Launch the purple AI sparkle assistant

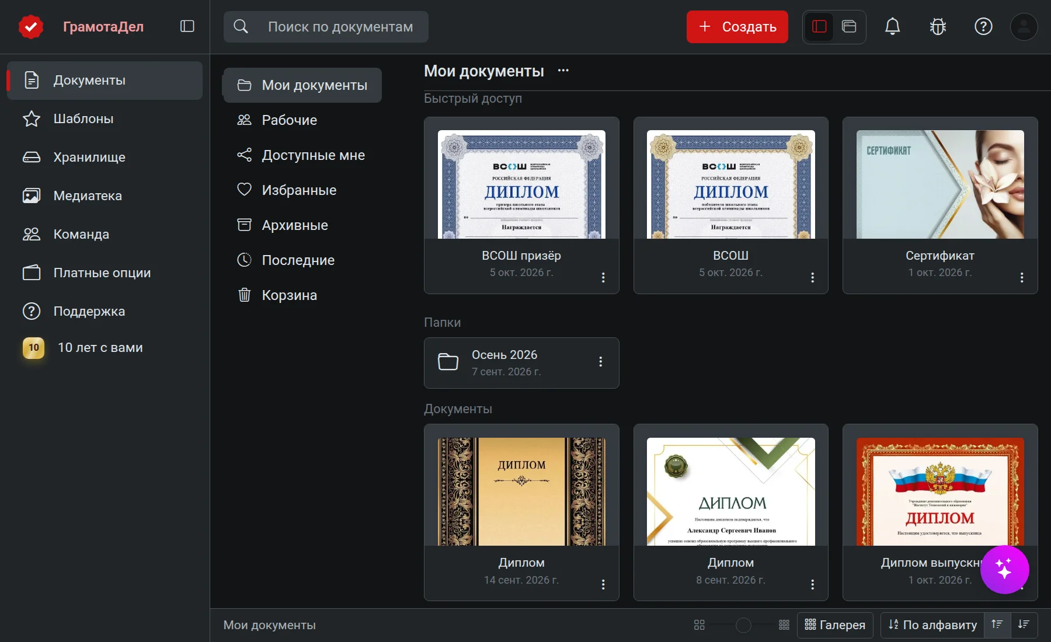[x=1004, y=570]
